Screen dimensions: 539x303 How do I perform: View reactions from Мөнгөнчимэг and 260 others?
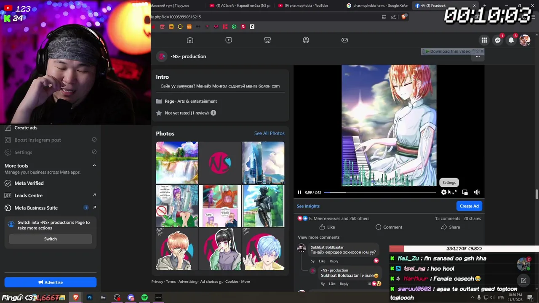click(339, 218)
